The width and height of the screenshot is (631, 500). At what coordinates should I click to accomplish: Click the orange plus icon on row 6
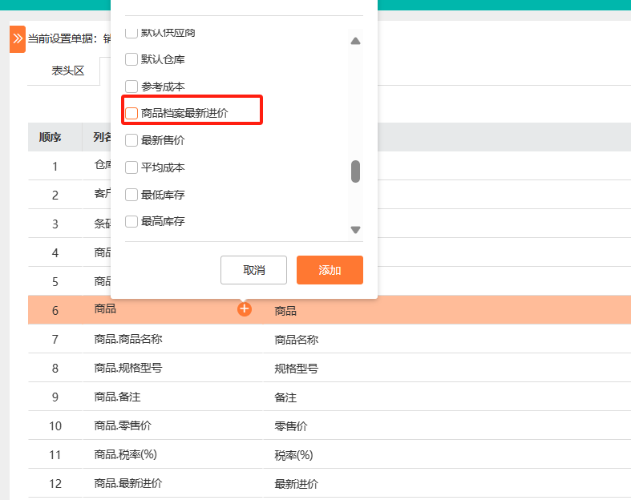tap(245, 309)
